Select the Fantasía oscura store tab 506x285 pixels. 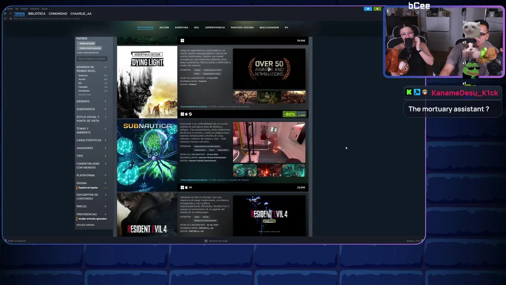coord(242,27)
